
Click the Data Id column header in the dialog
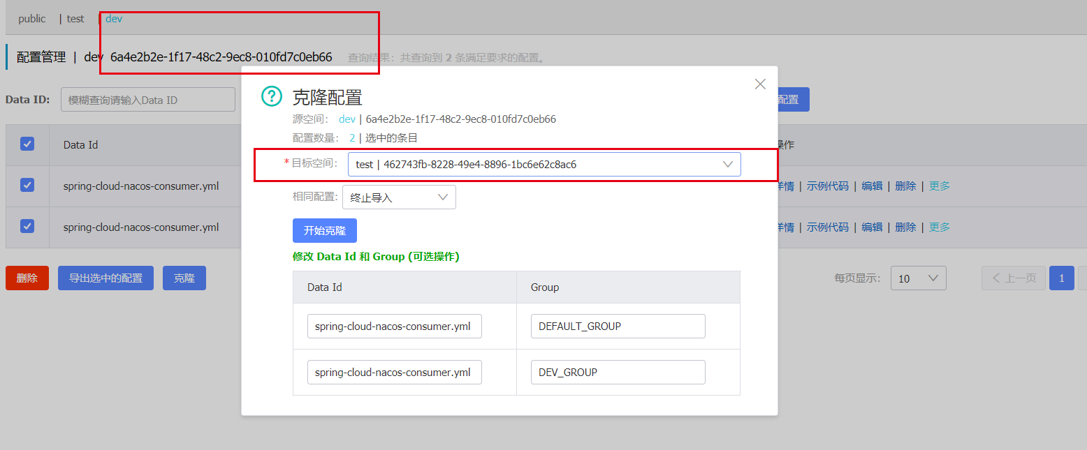(325, 287)
